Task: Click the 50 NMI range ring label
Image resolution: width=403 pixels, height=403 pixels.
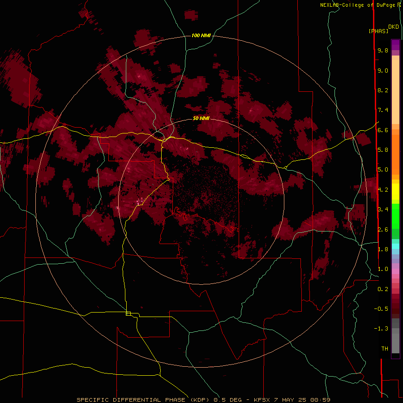Action: [x=201, y=118]
